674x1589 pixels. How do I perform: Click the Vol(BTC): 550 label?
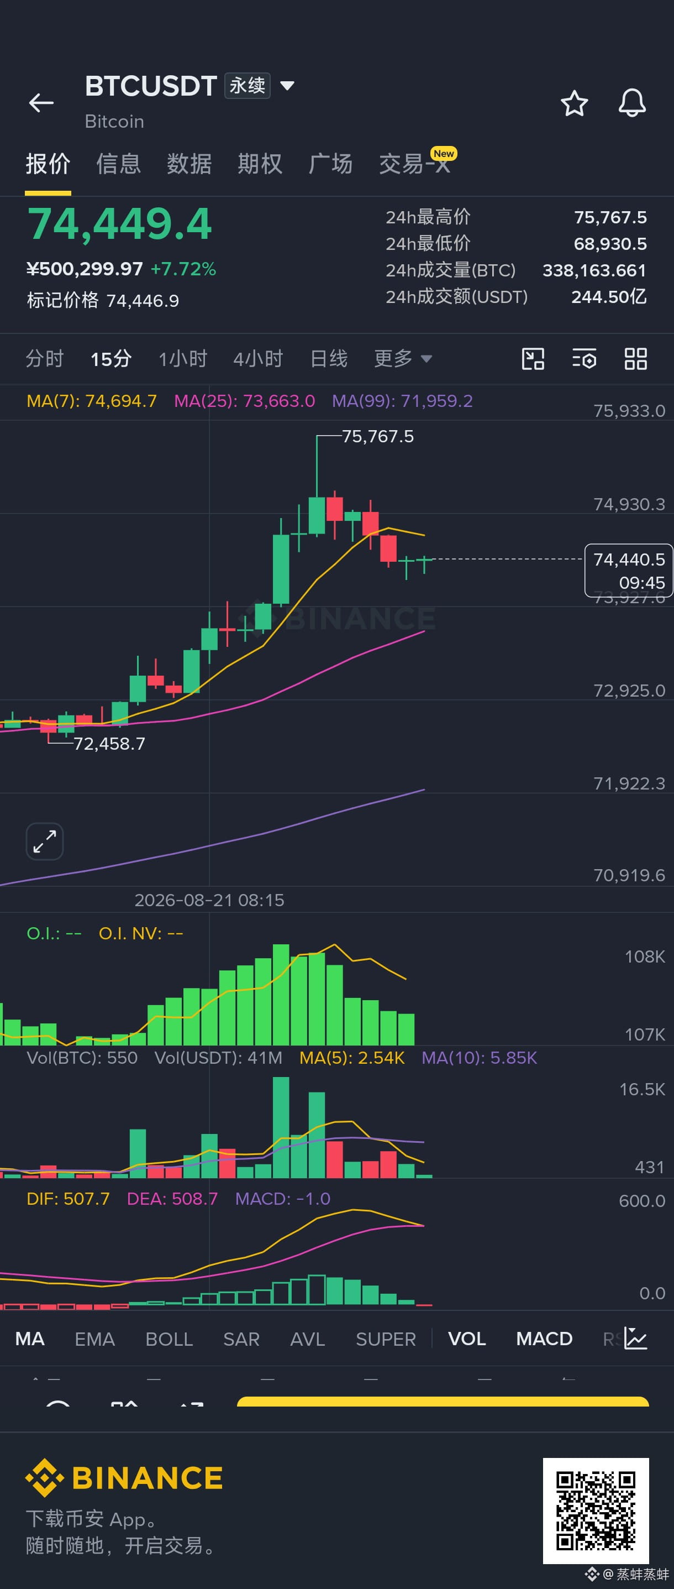[x=82, y=1058]
